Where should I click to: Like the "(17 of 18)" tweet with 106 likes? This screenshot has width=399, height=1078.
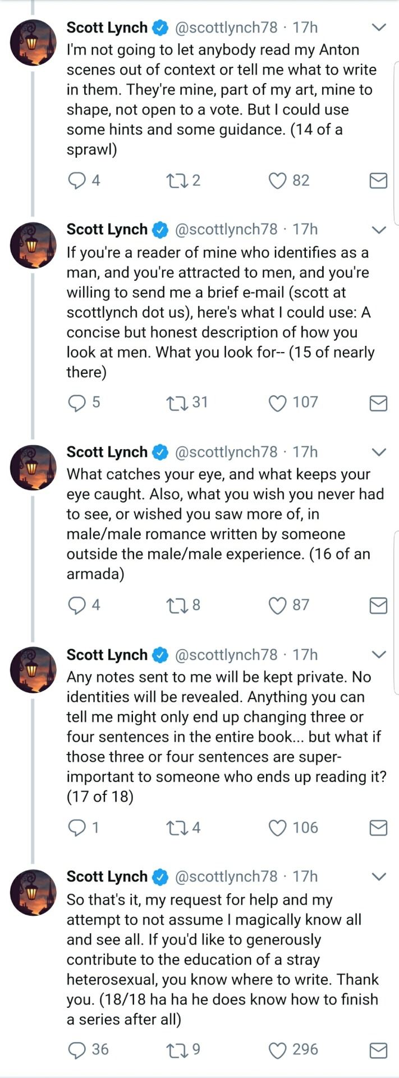277,828
